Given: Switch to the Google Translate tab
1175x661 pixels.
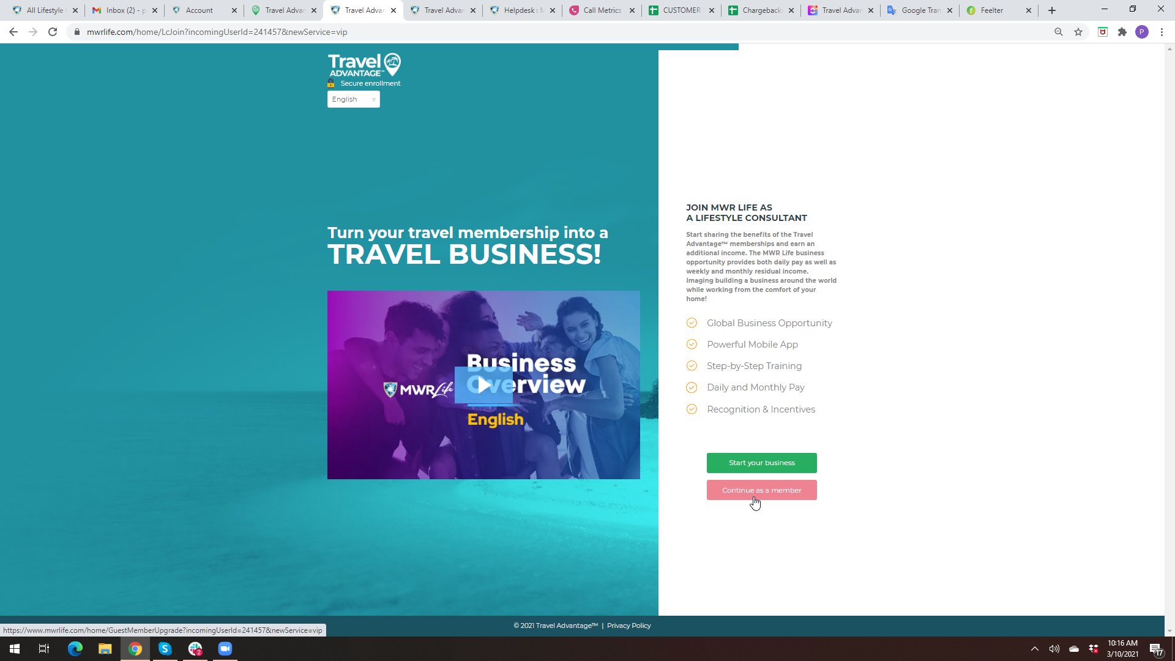Looking at the screenshot, I should click(920, 10).
